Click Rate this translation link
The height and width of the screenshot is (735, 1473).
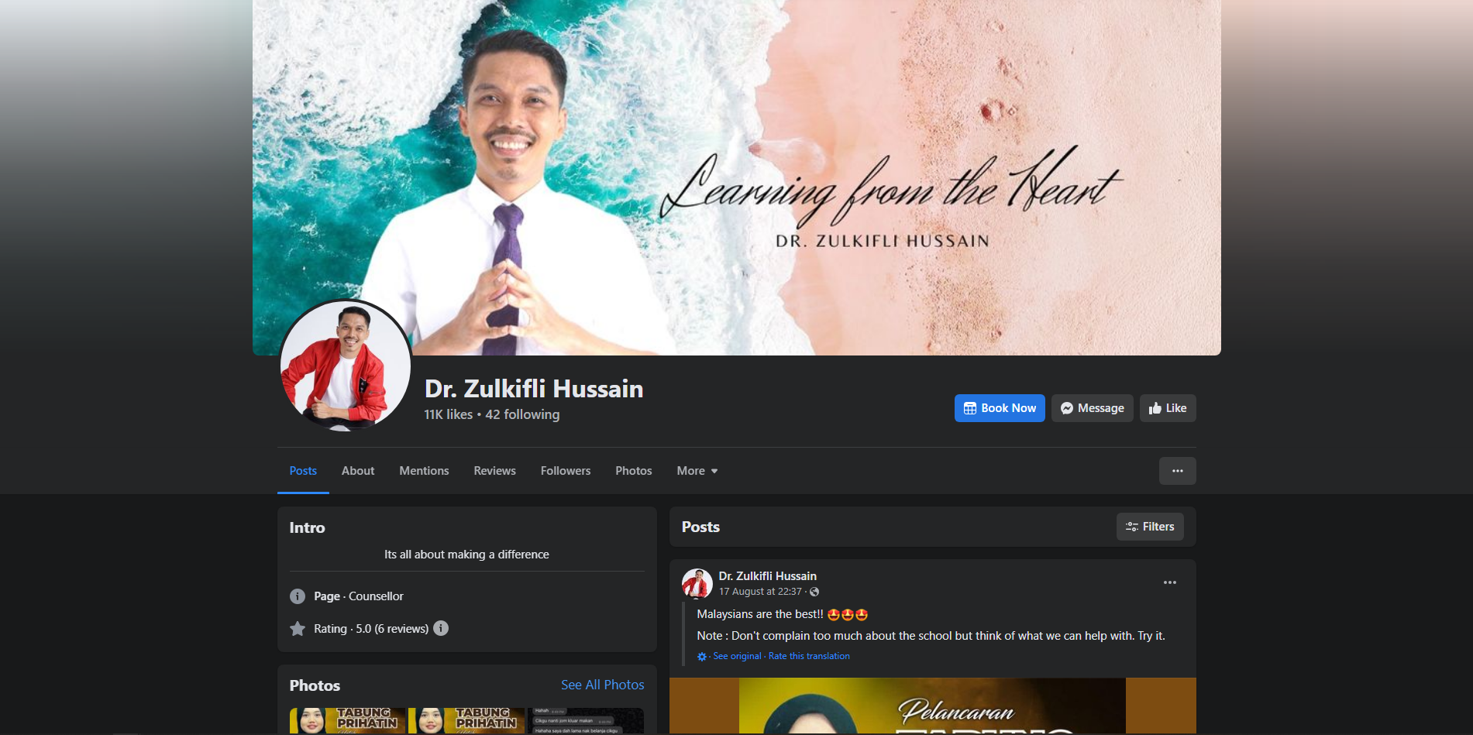809,656
